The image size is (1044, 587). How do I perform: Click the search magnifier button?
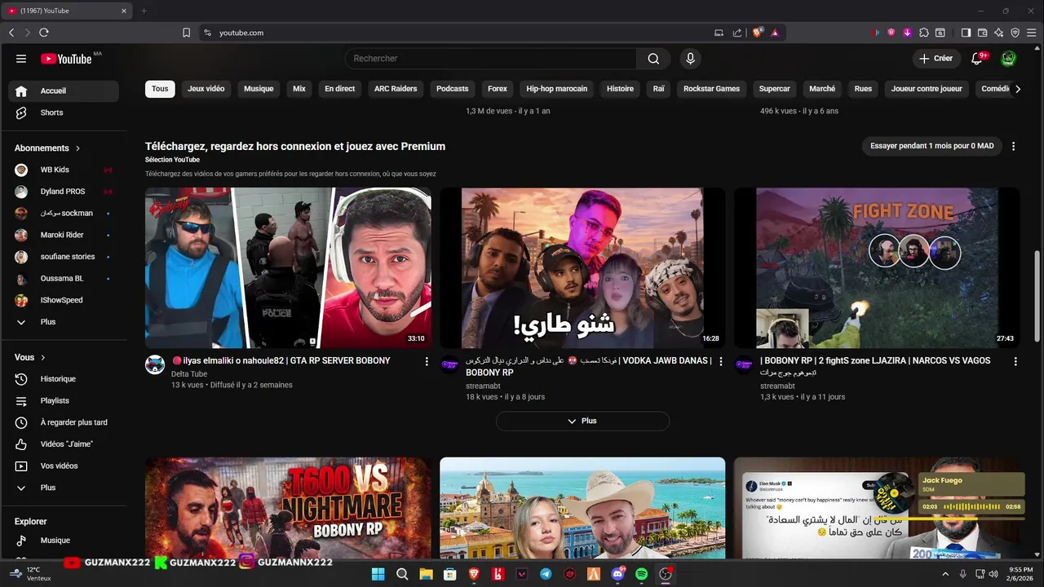pyautogui.click(x=653, y=59)
